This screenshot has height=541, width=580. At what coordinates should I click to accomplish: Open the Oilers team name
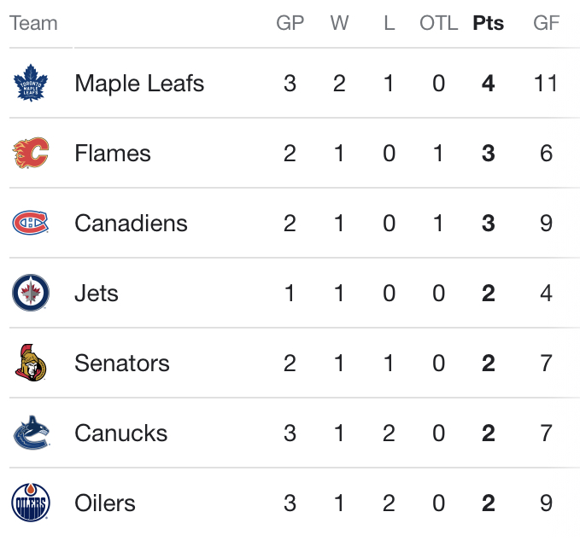point(105,503)
